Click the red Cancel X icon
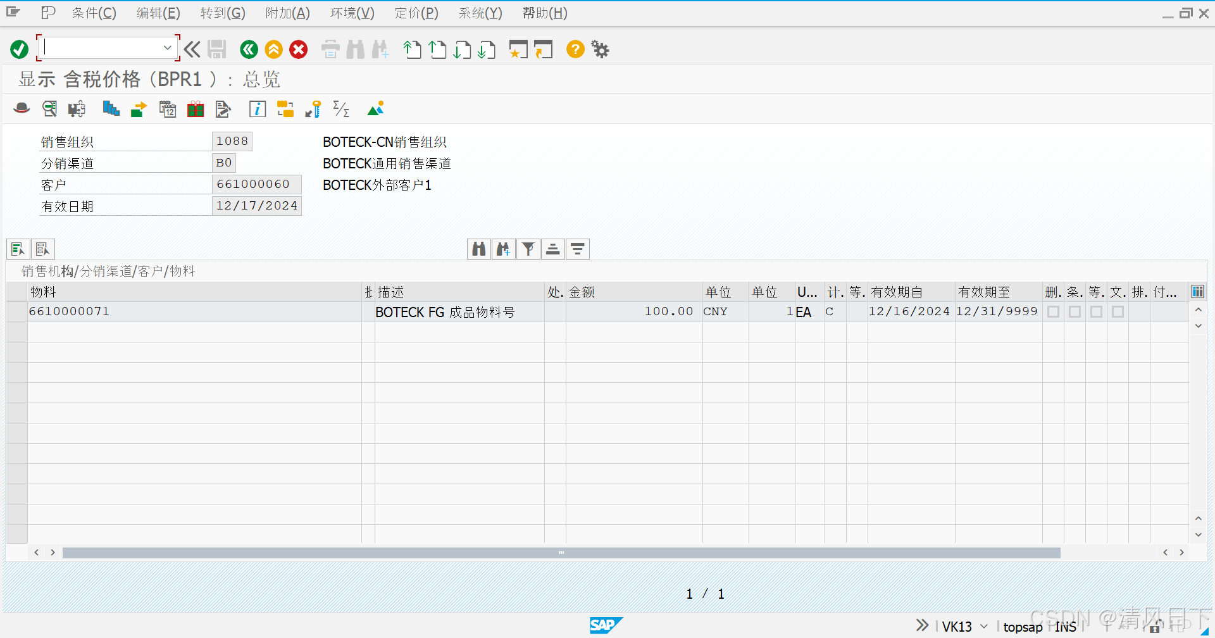Viewport: 1215px width, 638px height. 299,49
